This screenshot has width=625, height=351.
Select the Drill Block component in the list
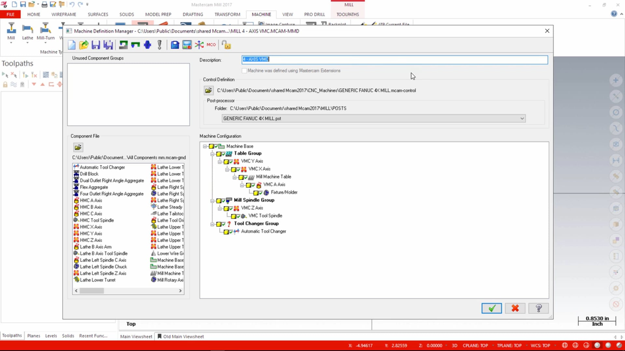86,174
